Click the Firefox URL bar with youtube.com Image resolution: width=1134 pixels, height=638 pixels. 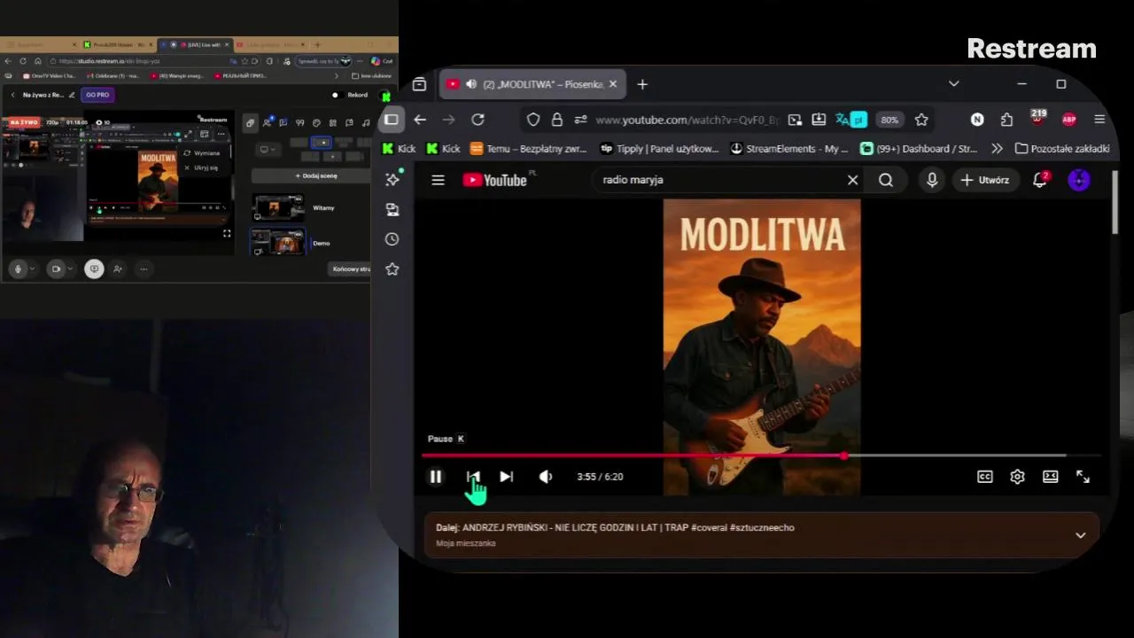click(687, 120)
